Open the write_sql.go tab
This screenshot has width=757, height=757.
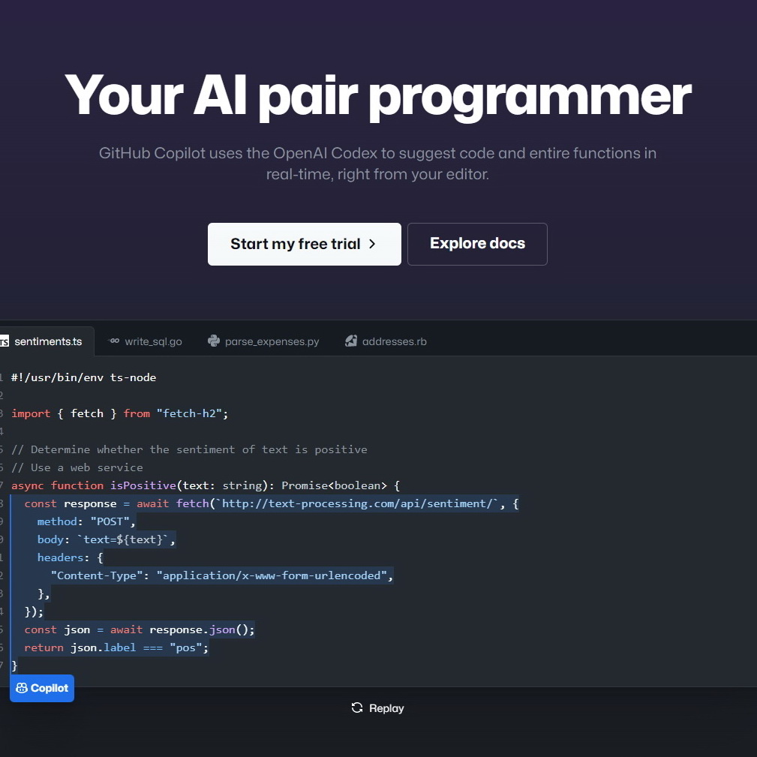pos(145,341)
